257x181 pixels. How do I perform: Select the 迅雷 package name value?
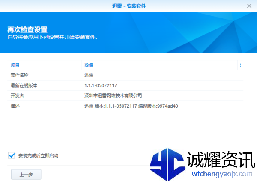[89, 75]
